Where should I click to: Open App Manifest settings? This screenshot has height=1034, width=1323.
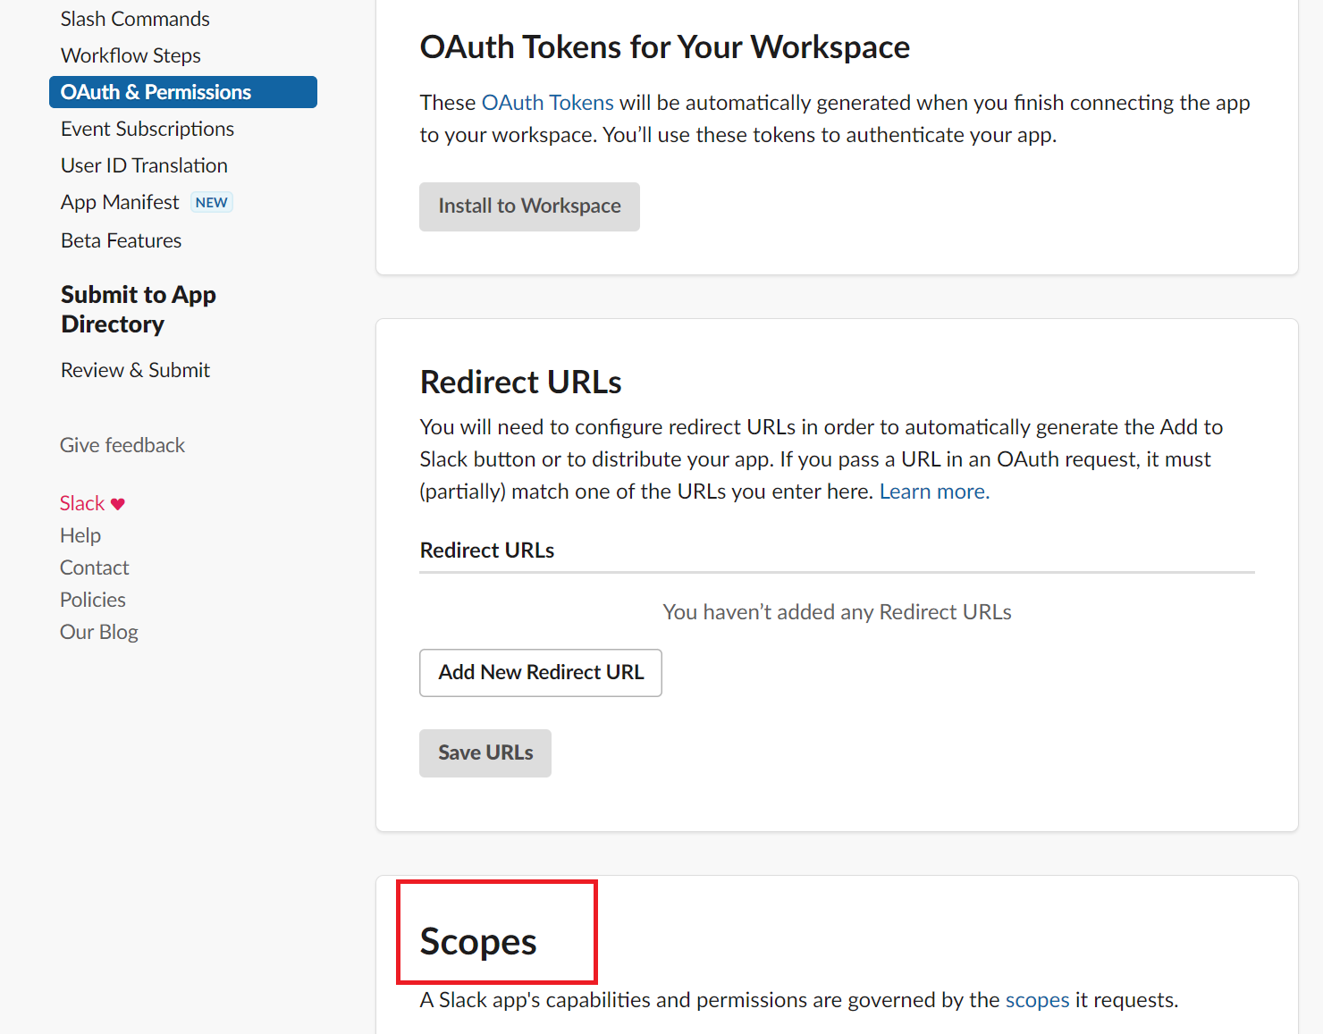(x=120, y=202)
